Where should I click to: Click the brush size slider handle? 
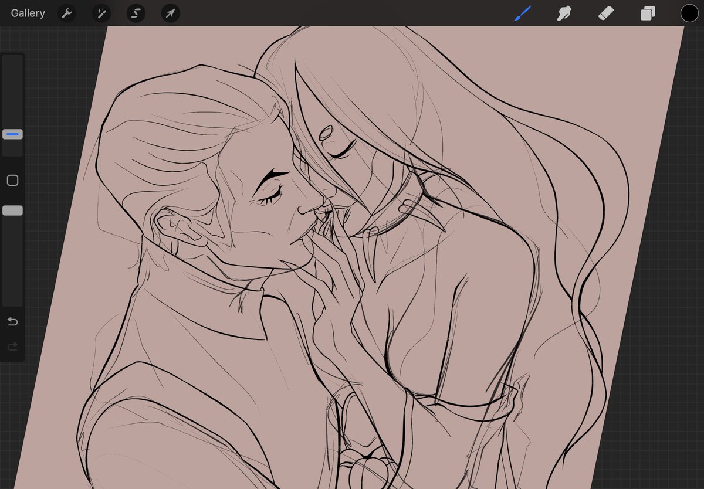click(12, 134)
